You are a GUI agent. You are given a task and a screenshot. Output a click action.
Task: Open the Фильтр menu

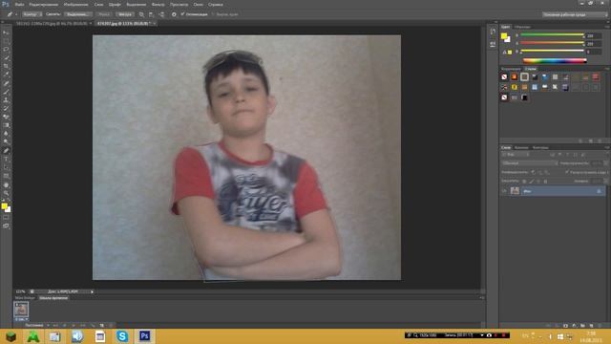tap(158, 5)
